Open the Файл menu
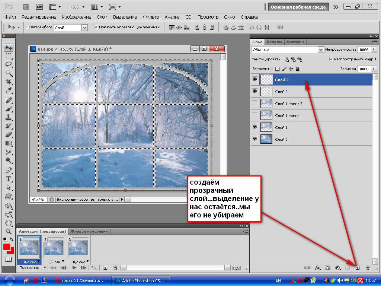The height and width of the screenshot is (286, 381). click(10, 17)
